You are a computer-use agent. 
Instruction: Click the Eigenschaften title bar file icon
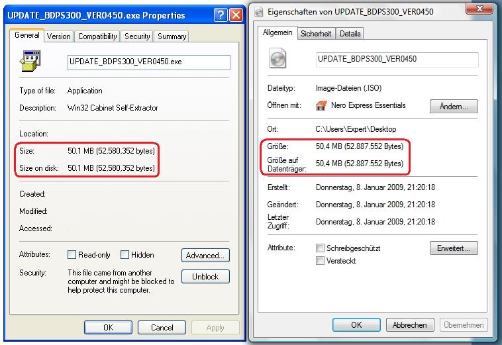pos(258,11)
